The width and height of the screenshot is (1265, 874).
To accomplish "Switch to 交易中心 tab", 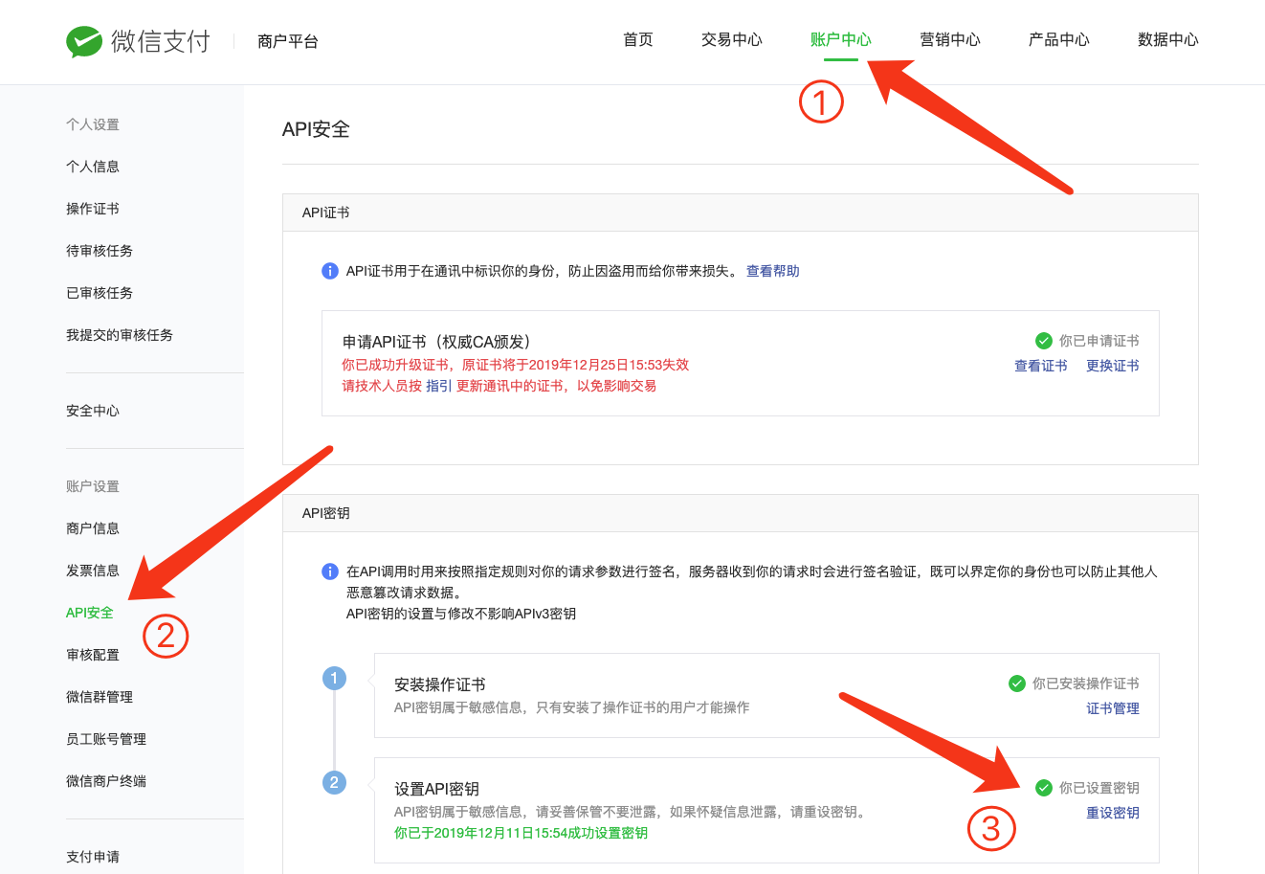I will coord(732,39).
